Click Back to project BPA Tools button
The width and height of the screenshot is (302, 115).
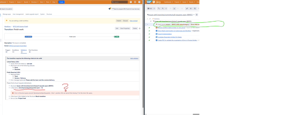click(x=126, y=9)
